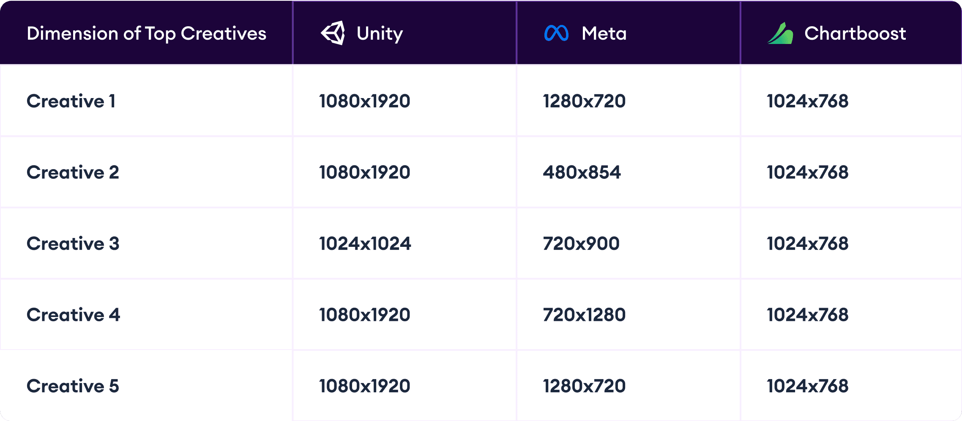Click the Chartboost column header text
Image resolution: width=962 pixels, height=421 pixels.
855,33
